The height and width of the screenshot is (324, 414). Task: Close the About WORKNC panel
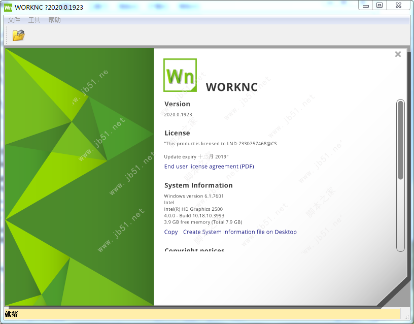coord(398,54)
